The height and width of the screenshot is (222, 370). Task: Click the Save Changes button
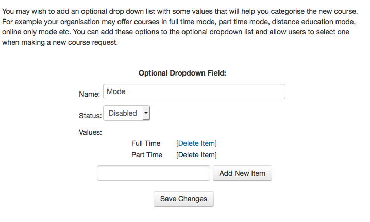click(x=183, y=199)
